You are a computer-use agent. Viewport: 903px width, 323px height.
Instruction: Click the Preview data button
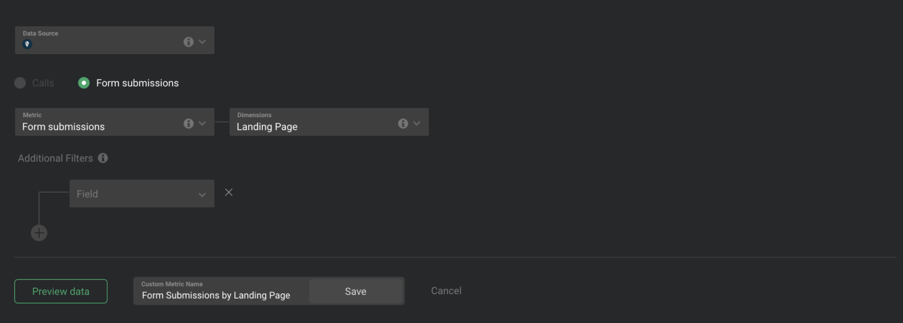(61, 291)
